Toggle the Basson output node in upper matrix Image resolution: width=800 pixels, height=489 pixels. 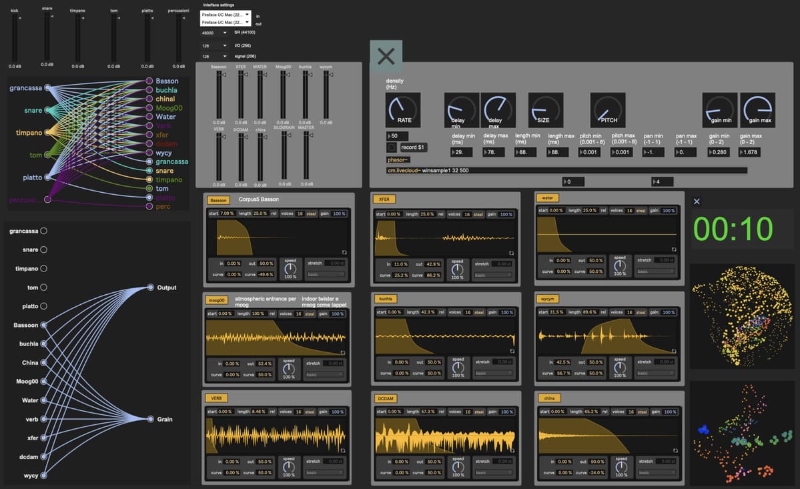click(149, 81)
